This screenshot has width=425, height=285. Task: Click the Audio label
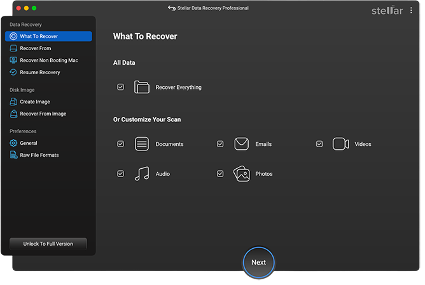pyautogui.click(x=163, y=174)
